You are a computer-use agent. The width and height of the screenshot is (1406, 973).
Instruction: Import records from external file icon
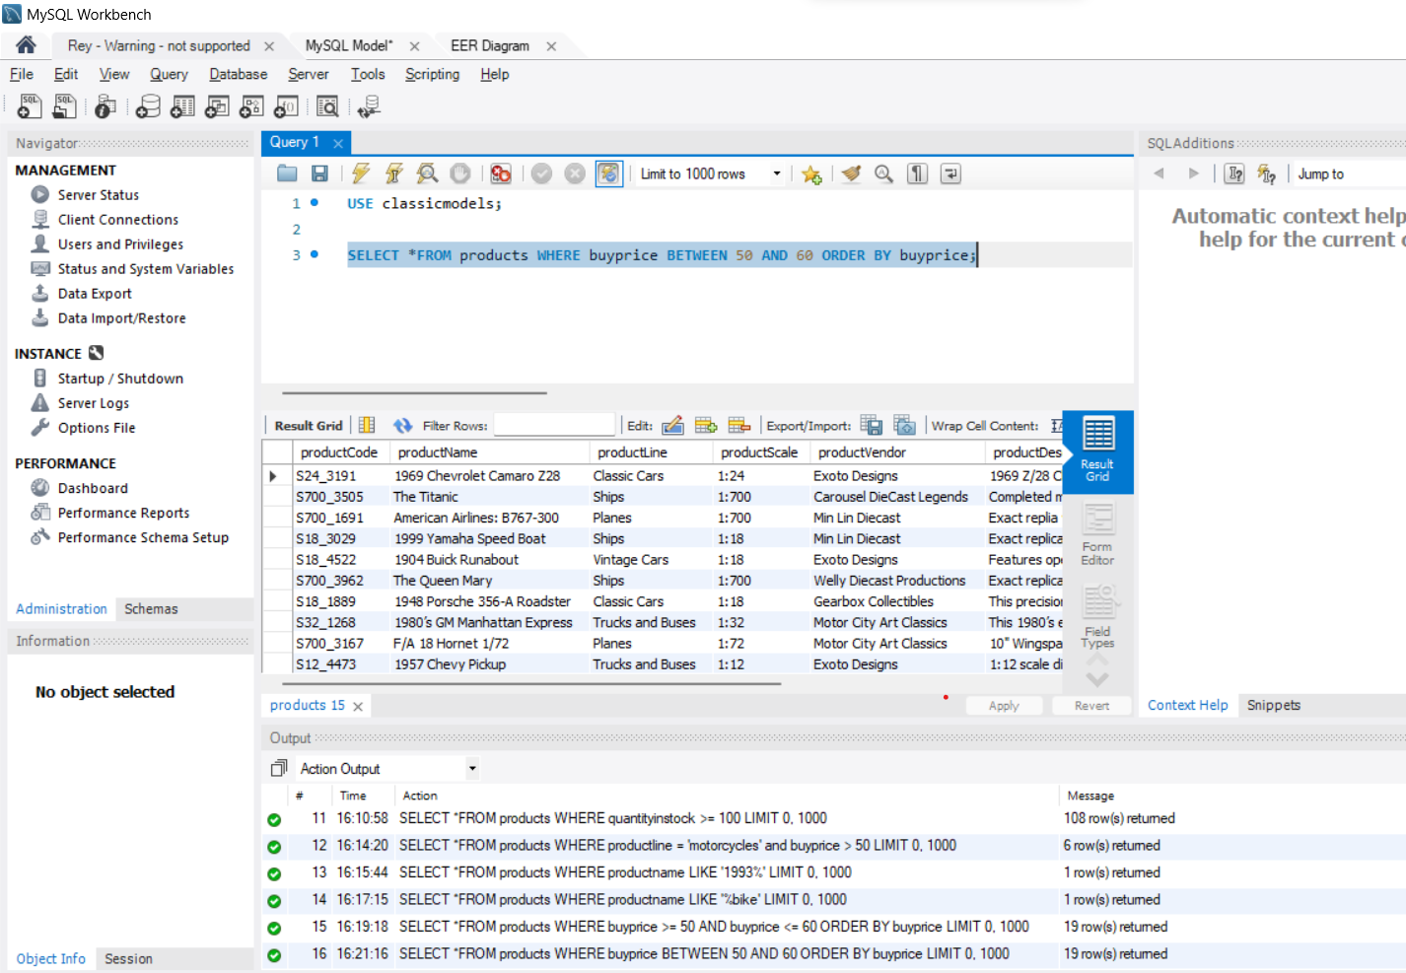point(904,425)
